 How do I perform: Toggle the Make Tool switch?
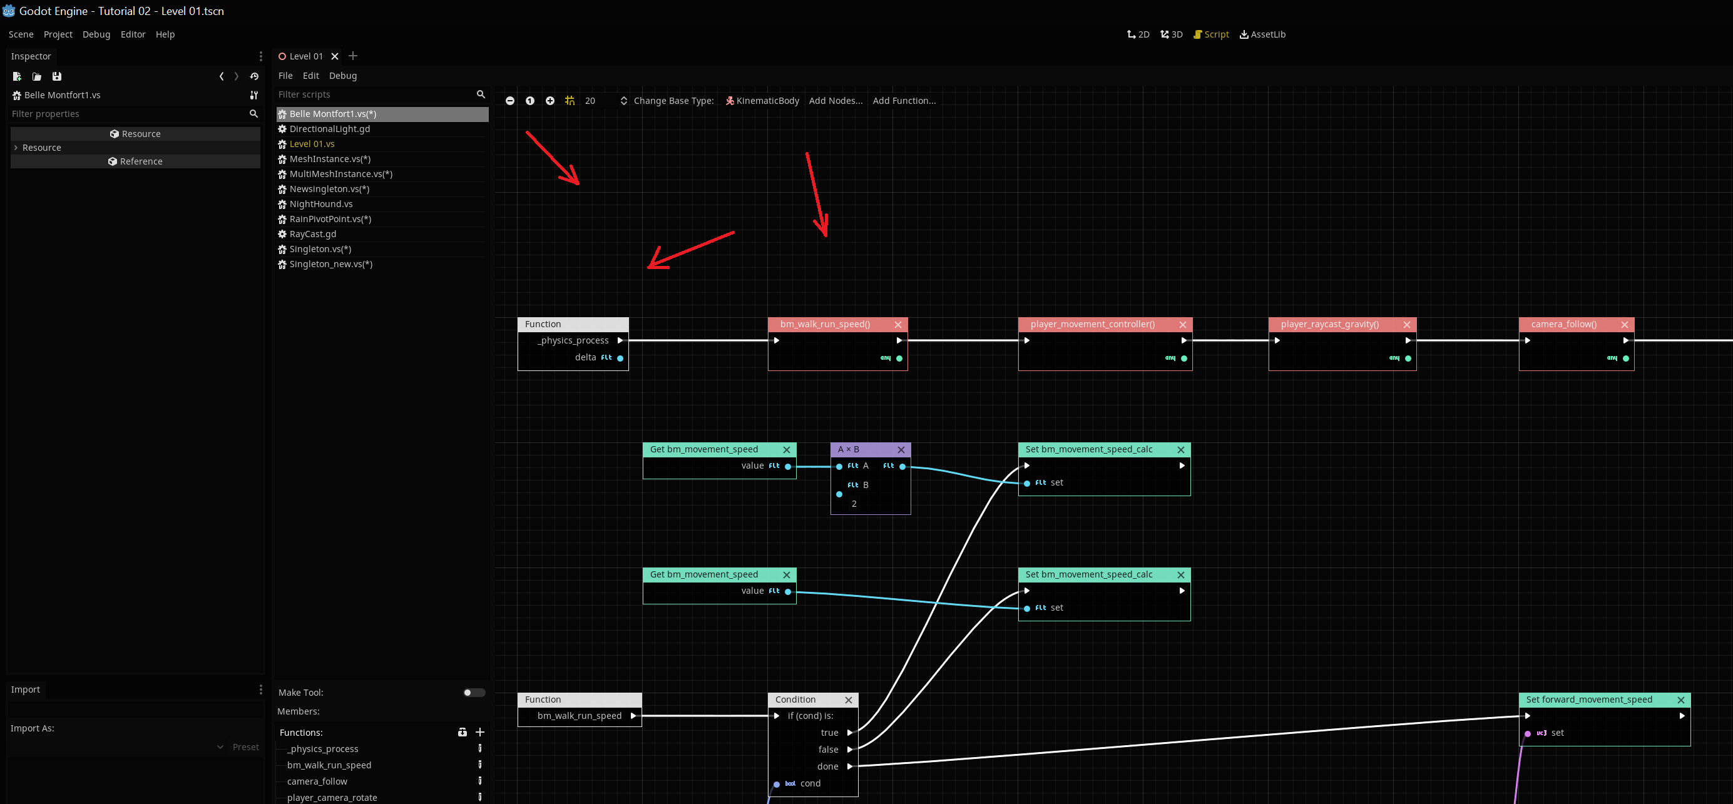click(x=474, y=692)
